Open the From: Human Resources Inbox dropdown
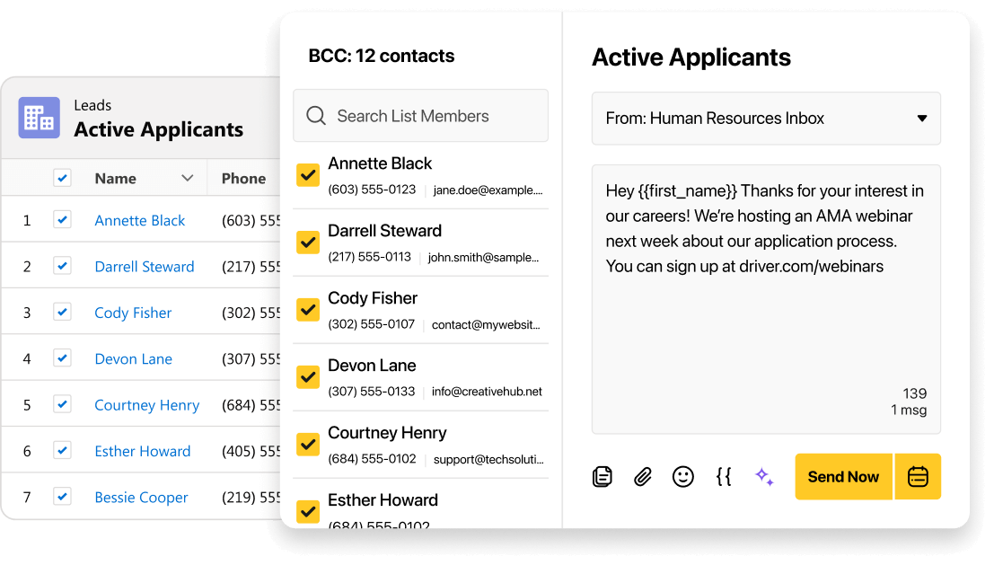The height and width of the screenshot is (565, 994). (766, 118)
